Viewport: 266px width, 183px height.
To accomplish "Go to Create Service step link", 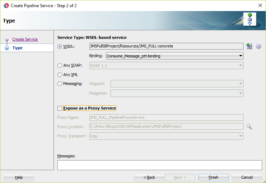I will [x=25, y=39].
